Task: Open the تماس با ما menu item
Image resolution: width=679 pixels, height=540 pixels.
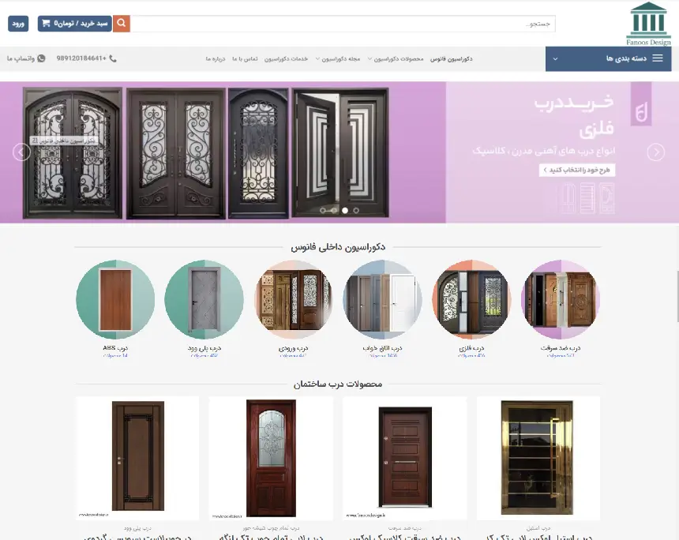Action: point(245,59)
